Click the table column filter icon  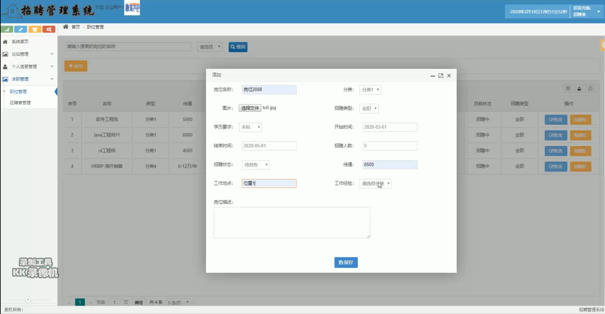tap(568, 88)
